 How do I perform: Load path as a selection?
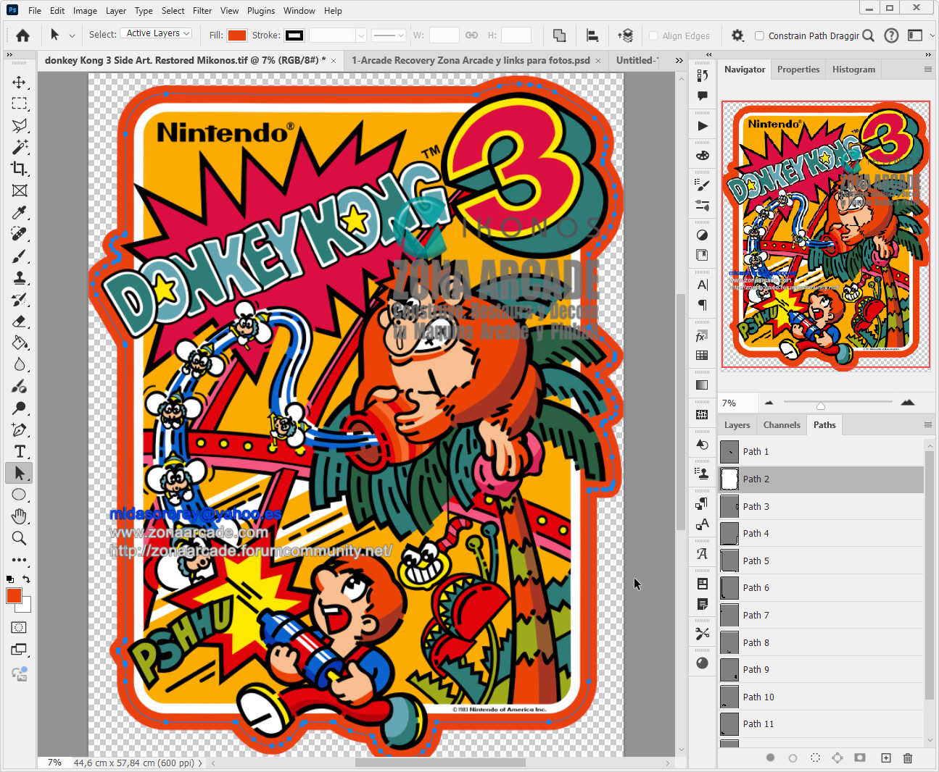tap(815, 758)
